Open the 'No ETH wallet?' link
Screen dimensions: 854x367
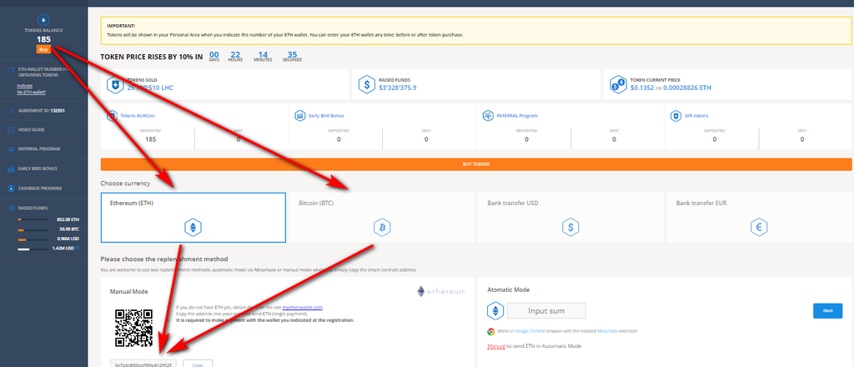tap(32, 92)
